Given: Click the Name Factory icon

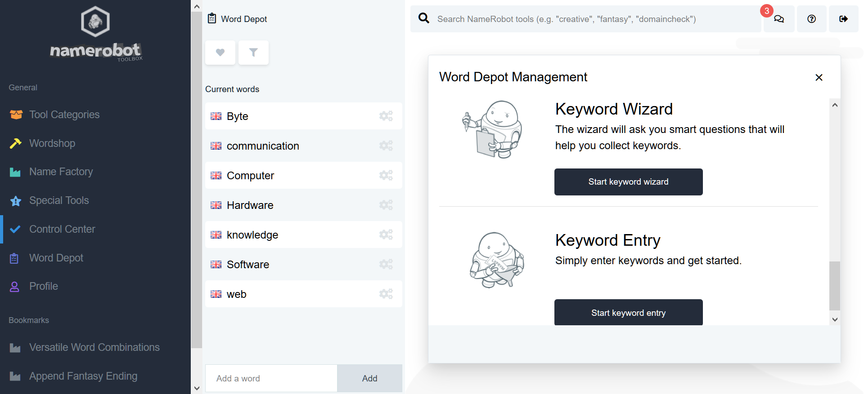Looking at the screenshot, I should (x=15, y=172).
